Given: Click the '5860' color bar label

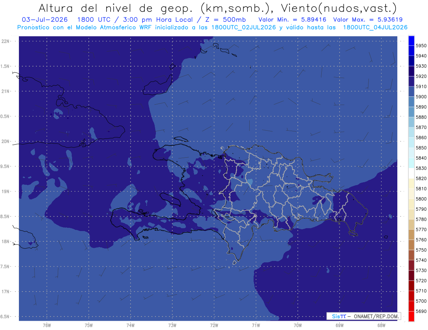Looking at the screenshot, I should pyautogui.click(x=421, y=137).
